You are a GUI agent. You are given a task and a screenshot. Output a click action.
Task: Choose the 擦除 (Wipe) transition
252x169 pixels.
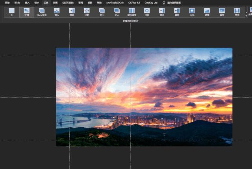[x=72, y=12]
